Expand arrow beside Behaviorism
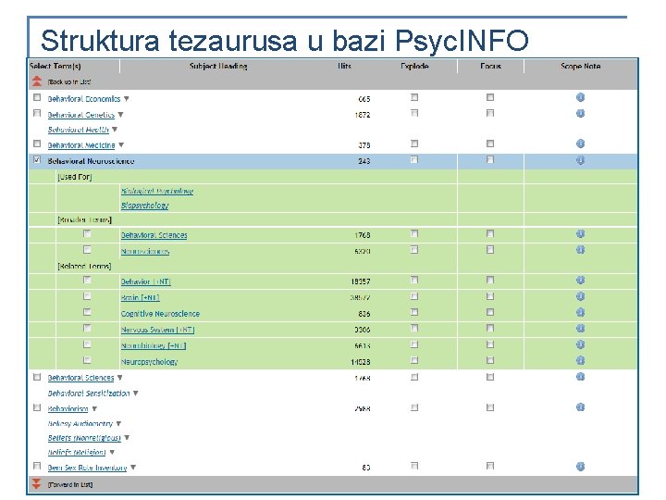Viewport: 666px width, 500px height. click(x=94, y=408)
